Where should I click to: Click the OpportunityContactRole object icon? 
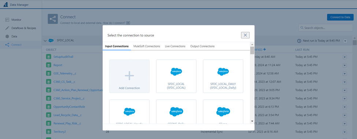pyautogui.click(x=48, y=107)
